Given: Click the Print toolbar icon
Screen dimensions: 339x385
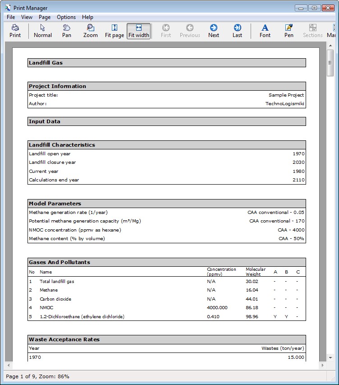Looking at the screenshot, I should pyautogui.click(x=15, y=31).
